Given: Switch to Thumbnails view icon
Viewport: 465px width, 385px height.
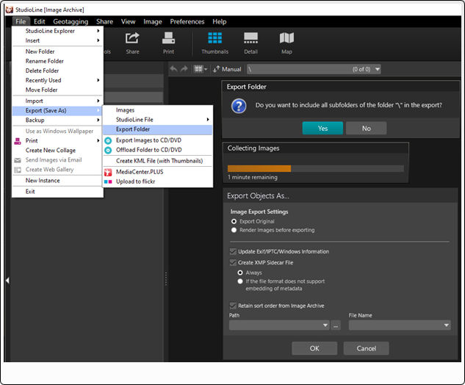Looking at the screenshot, I should [x=215, y=43].
